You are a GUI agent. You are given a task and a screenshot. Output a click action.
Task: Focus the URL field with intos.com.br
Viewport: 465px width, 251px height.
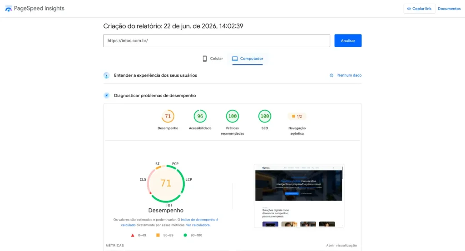[x=217, y=40]
